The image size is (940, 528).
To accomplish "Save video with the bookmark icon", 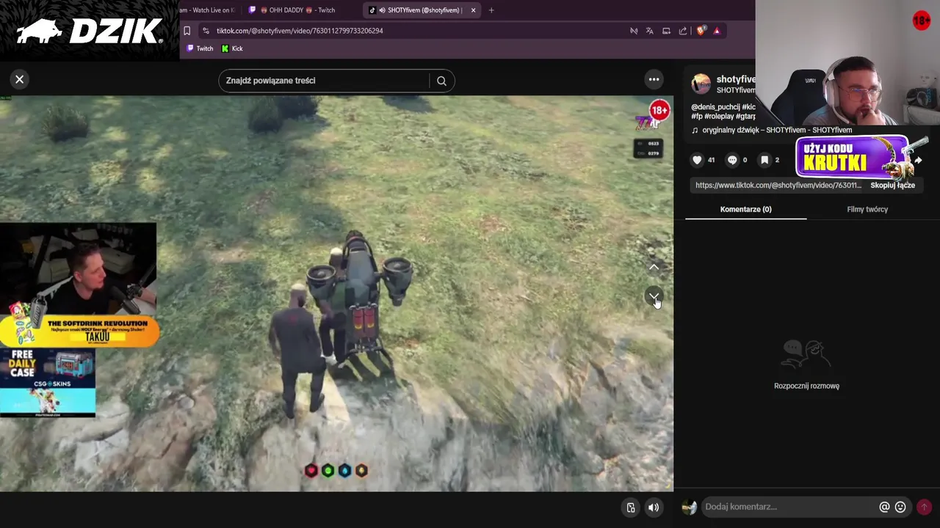I will tap(764, 160).
